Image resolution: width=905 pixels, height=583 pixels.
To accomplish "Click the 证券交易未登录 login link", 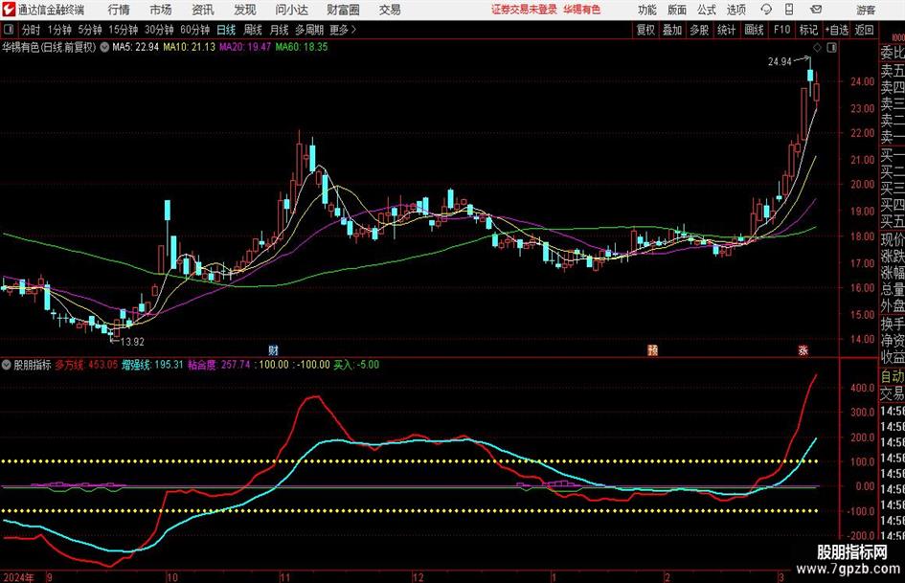I will 523,10.
